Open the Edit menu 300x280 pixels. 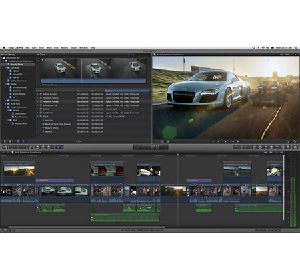point(34,47)
